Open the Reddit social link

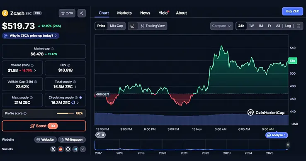[x=61, y=149]
